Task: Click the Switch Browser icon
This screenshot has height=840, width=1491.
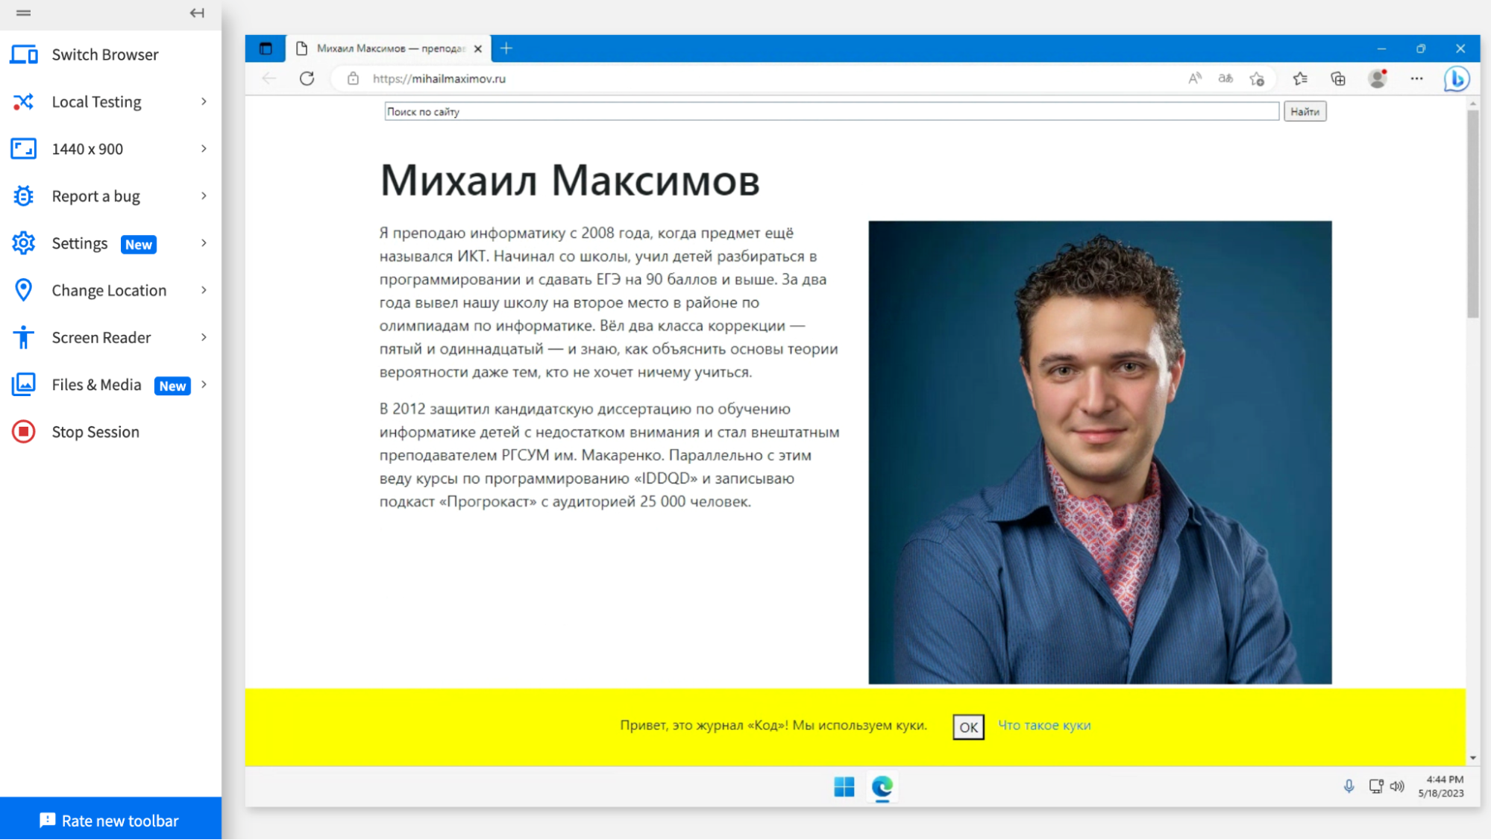Action: (x=23, y=54)
